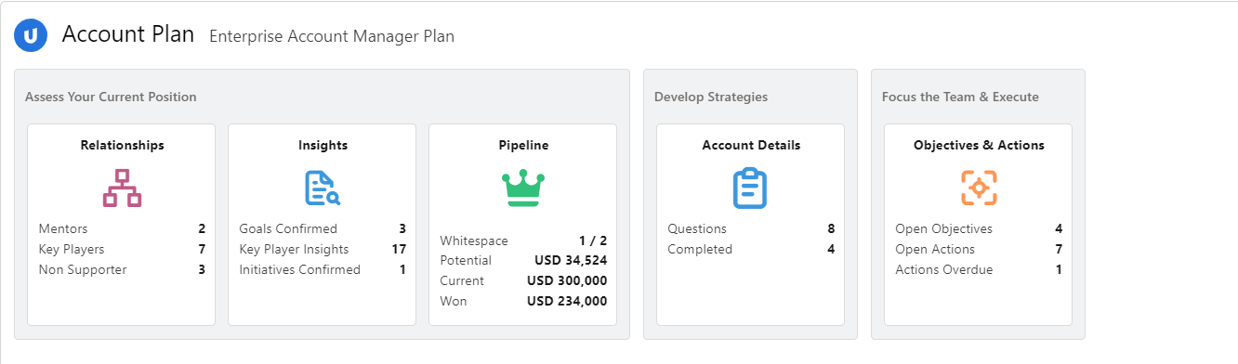This screenshot has width=1238, height=364.
Task: Open the Account Details card title
Action: click(751, 145)
